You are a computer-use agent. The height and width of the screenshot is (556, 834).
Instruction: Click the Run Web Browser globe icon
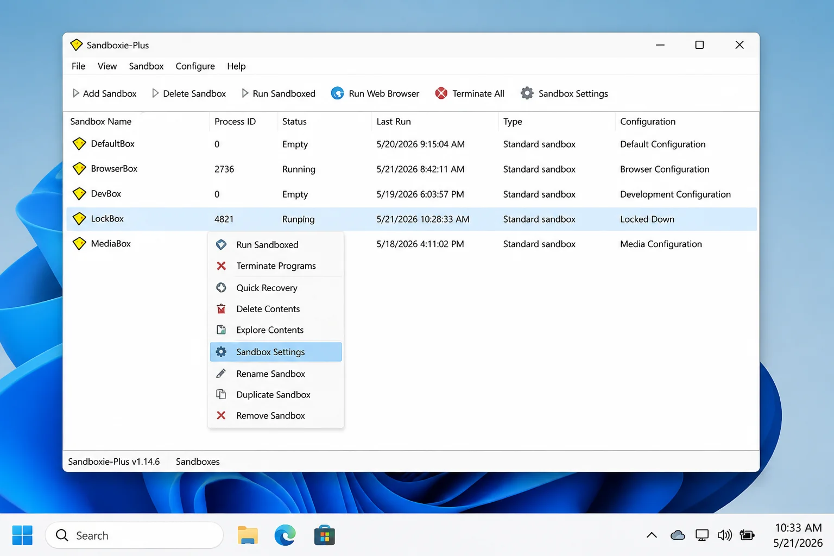[337, 93]
